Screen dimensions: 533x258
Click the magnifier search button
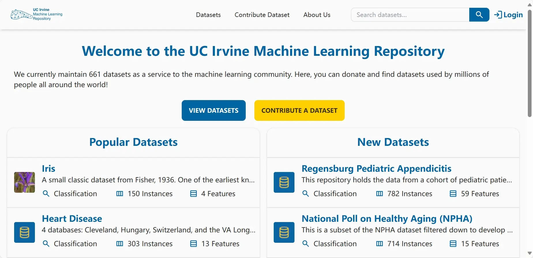479,15
